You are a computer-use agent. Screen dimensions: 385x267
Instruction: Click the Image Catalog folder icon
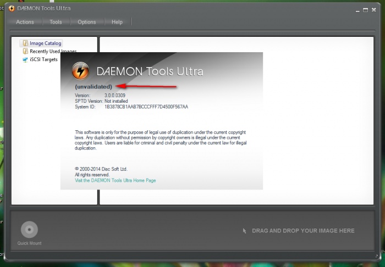point(25,43)
